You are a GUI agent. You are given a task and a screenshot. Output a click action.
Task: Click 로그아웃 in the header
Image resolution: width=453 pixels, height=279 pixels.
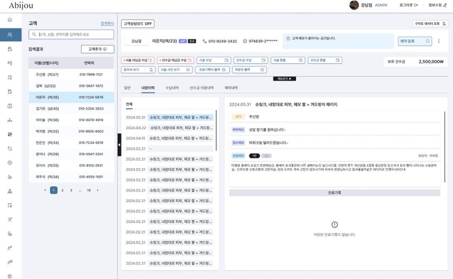[x=406, y=5]
